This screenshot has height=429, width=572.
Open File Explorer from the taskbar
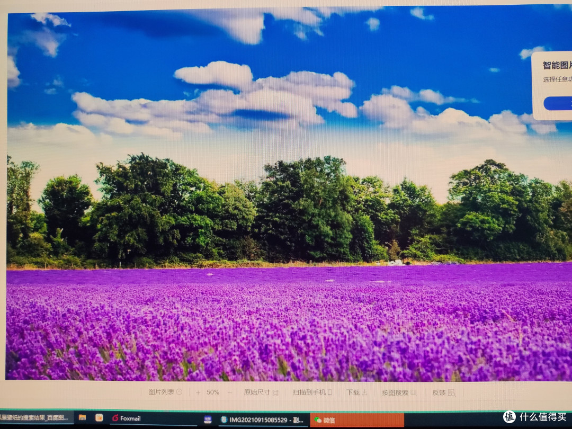tap(82, 418)
